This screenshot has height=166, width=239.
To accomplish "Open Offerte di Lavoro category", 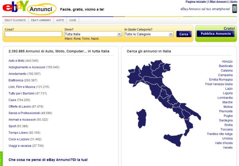I will 20,107.
